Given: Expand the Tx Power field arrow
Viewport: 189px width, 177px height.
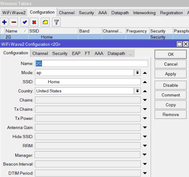Looking at the screenshot, I should pyautogui.click(x=145, y=118).
